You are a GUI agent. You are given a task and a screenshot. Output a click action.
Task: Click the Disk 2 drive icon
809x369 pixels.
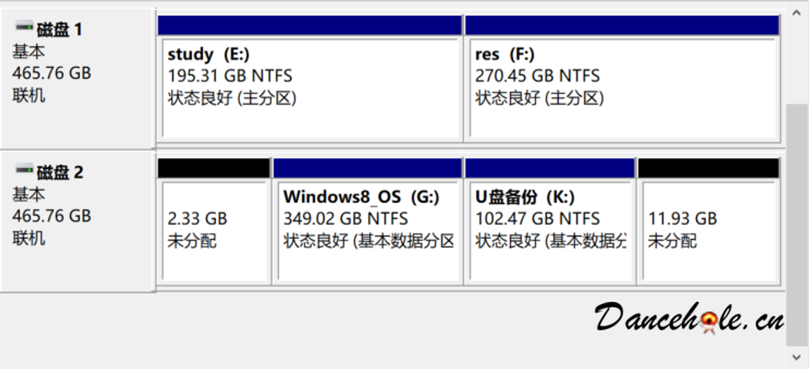[24, 171]
